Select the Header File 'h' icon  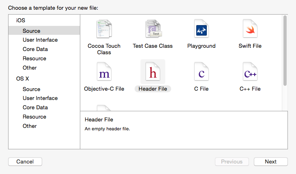click(153, 72)
